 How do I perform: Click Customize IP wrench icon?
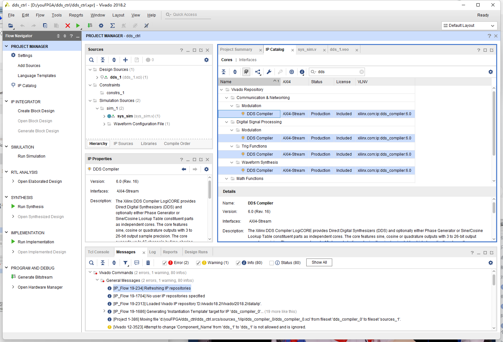[x=269, y=72]
